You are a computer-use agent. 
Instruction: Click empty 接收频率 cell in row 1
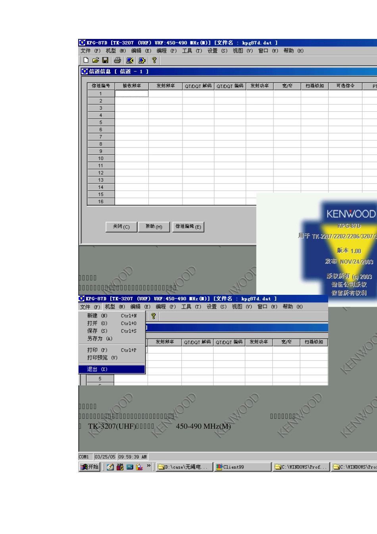coord(132,94)
